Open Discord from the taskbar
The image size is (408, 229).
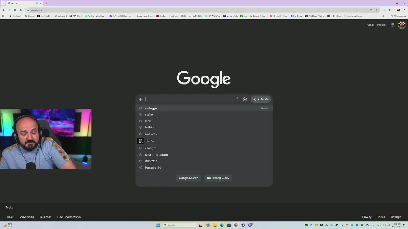coord(250,225)
